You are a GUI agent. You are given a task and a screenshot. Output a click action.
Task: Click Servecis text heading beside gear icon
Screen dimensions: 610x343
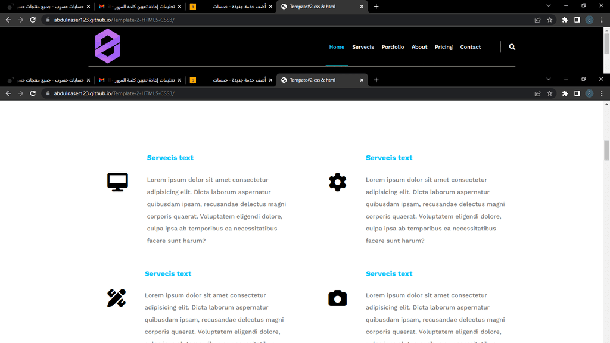click(x=388, y=157)
